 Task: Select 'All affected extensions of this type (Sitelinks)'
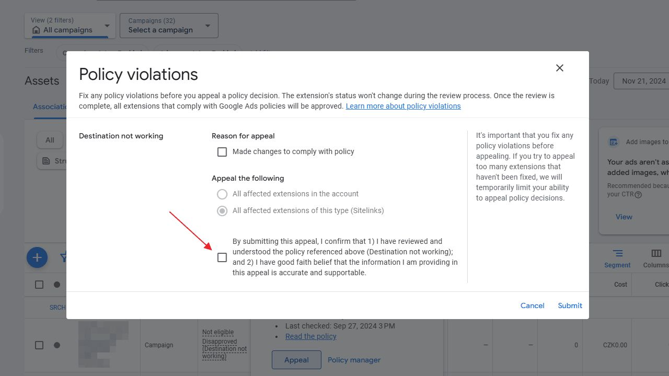click(x=222, y=211)
